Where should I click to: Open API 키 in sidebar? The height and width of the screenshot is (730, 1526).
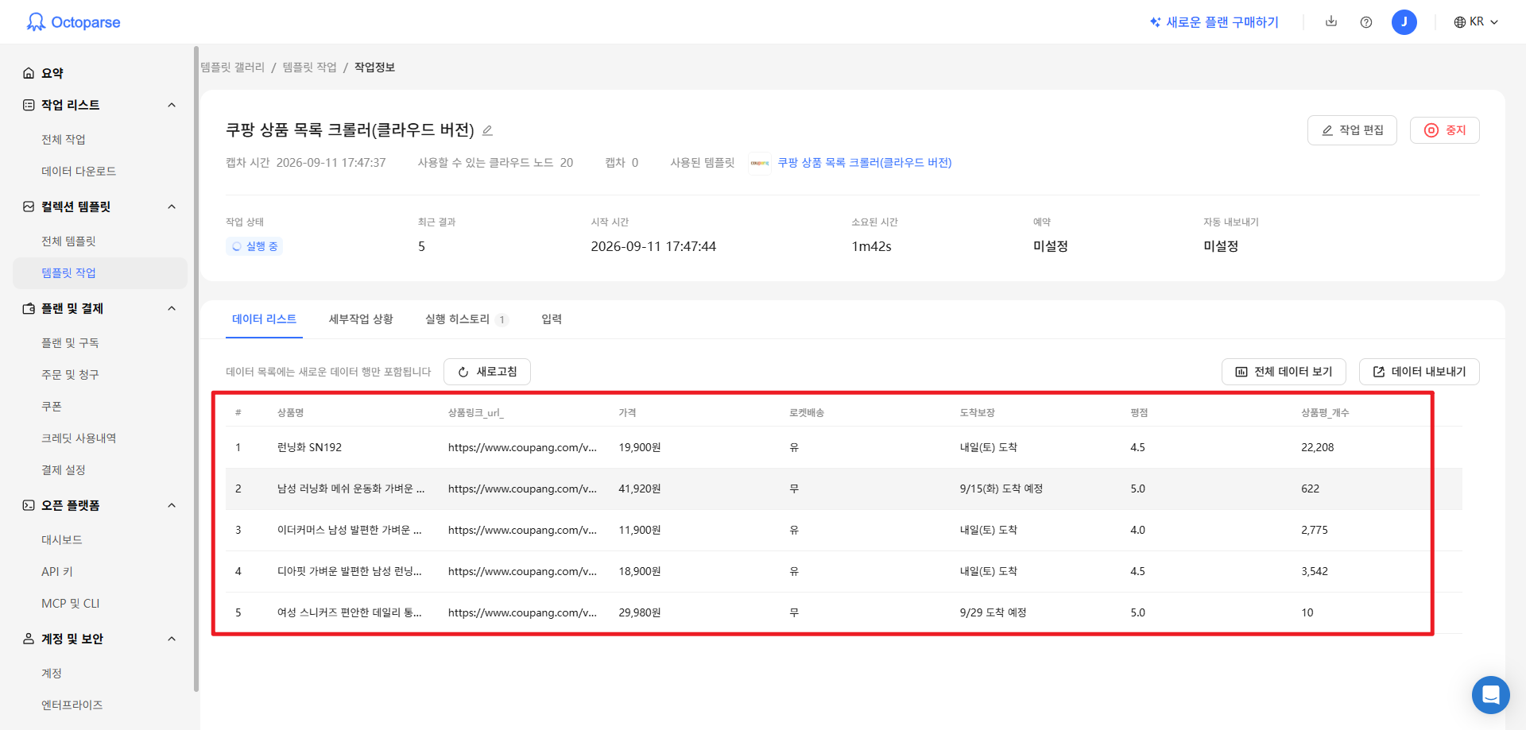[57, 572]
